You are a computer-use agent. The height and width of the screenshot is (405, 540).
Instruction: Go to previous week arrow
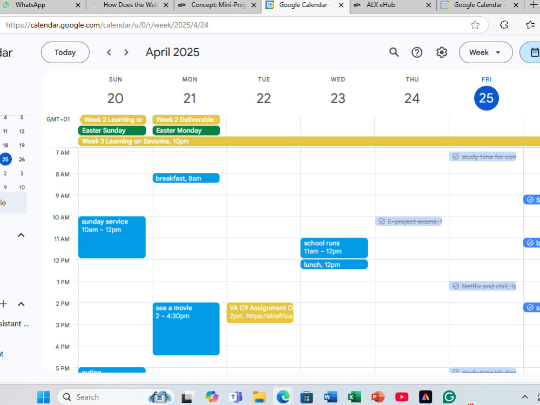(109, 52)
